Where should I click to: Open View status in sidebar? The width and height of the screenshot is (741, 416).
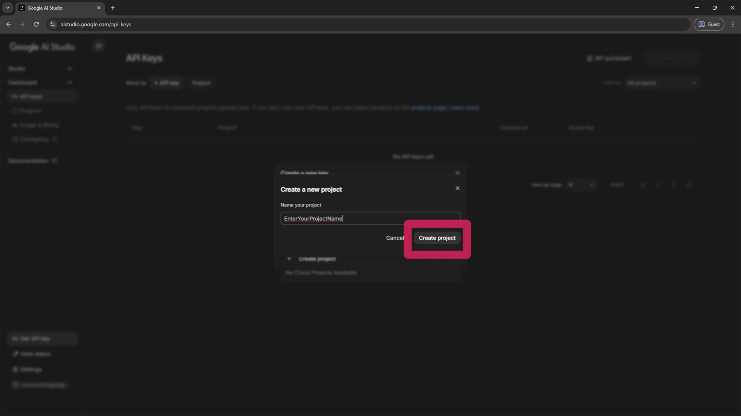(42, 354)
